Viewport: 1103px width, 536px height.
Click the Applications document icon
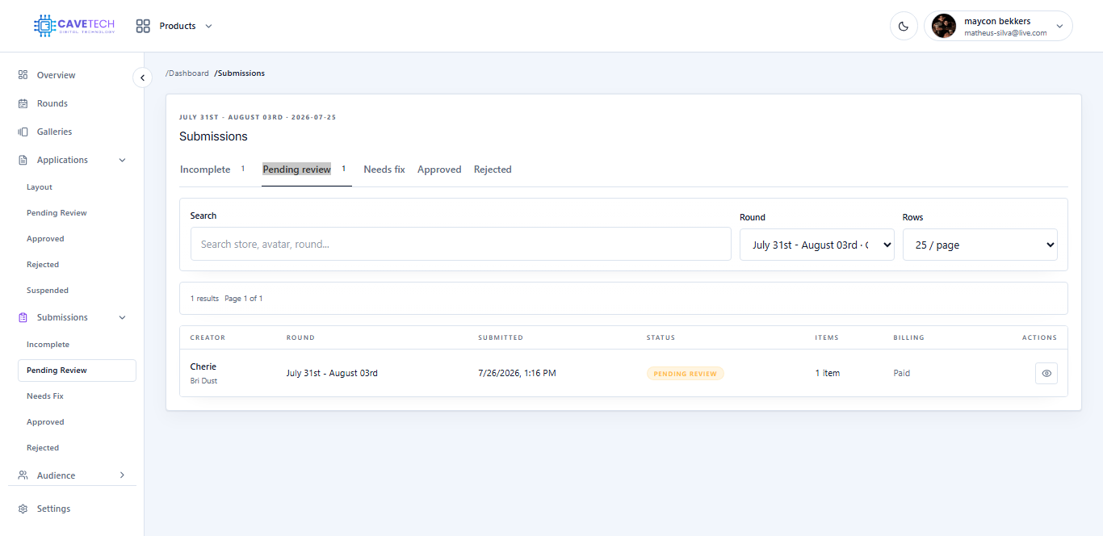[23, 160]
